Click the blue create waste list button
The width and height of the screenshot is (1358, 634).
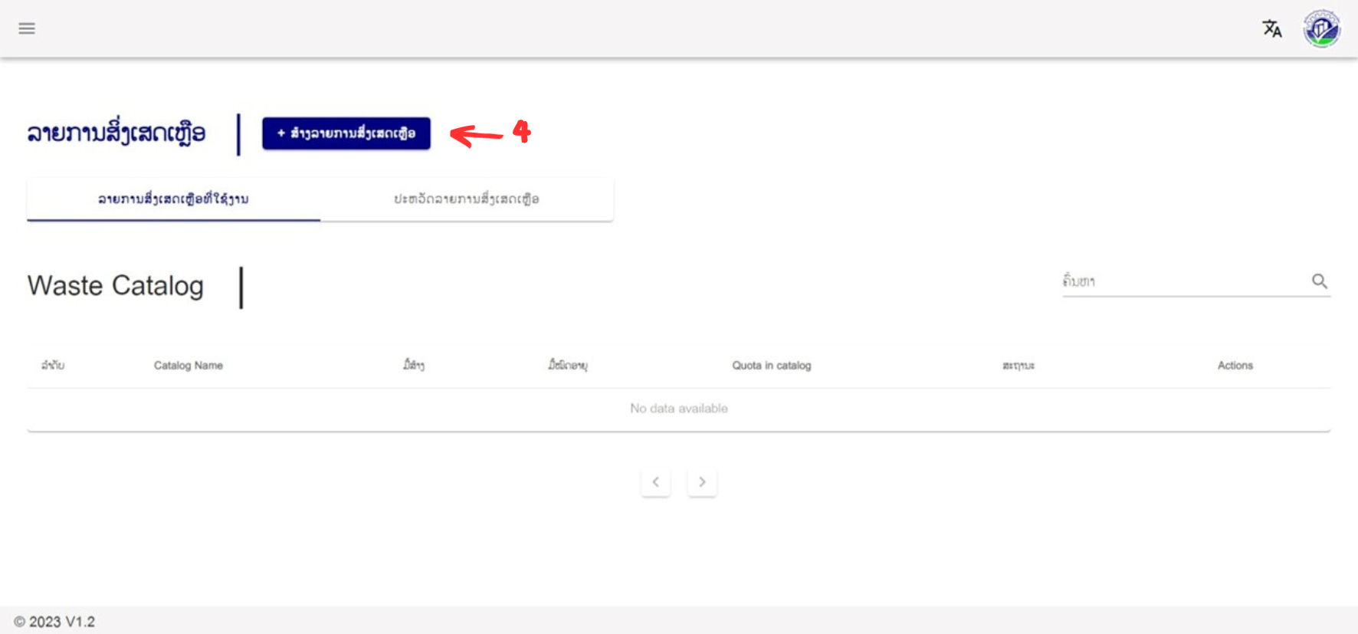pyautogui.click(x=346, y=133)
